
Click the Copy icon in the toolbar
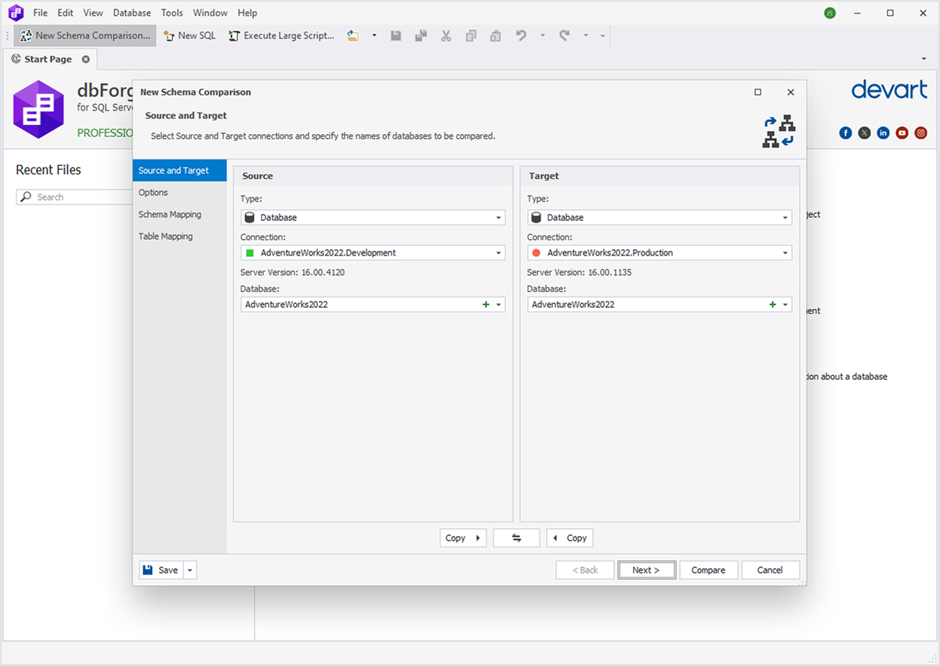tap(471, 35)
